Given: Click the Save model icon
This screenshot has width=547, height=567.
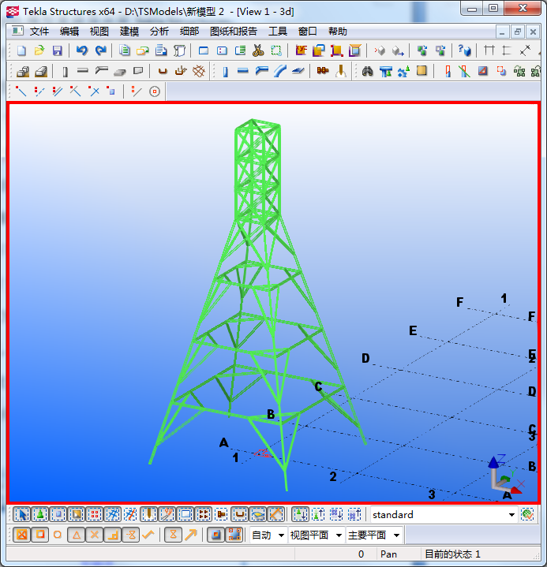Looking at the screenshot, I should tap(57, 50).
